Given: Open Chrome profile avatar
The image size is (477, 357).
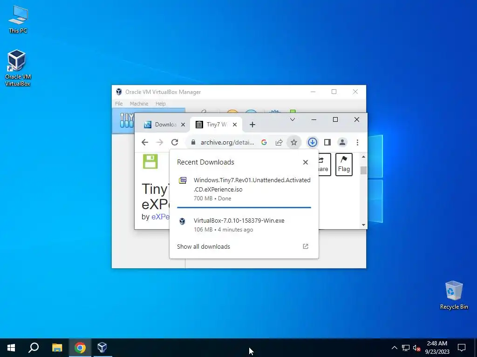Looking at the screenshot, I should [342, 142].
